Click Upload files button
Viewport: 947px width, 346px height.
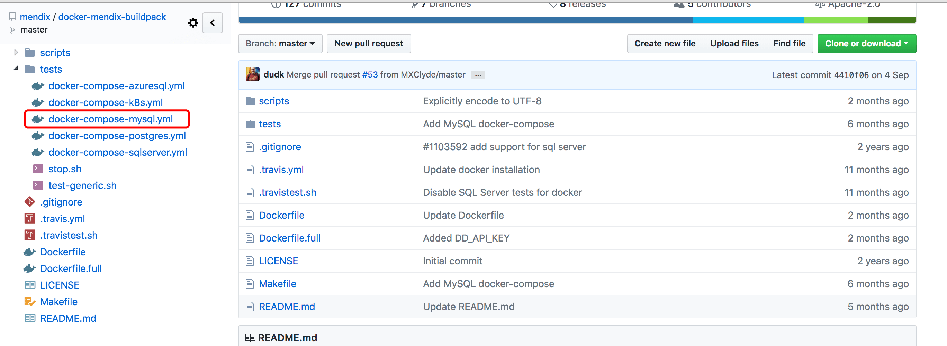[734, 44]
